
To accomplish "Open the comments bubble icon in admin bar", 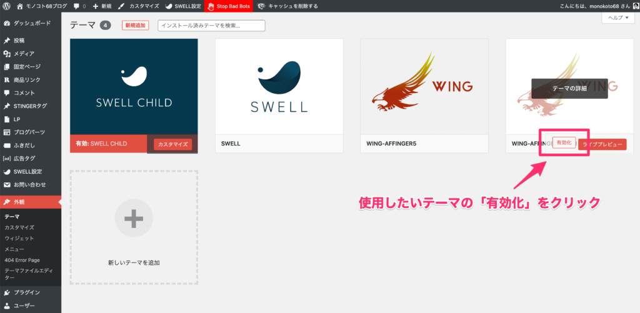I will point(76,6).
